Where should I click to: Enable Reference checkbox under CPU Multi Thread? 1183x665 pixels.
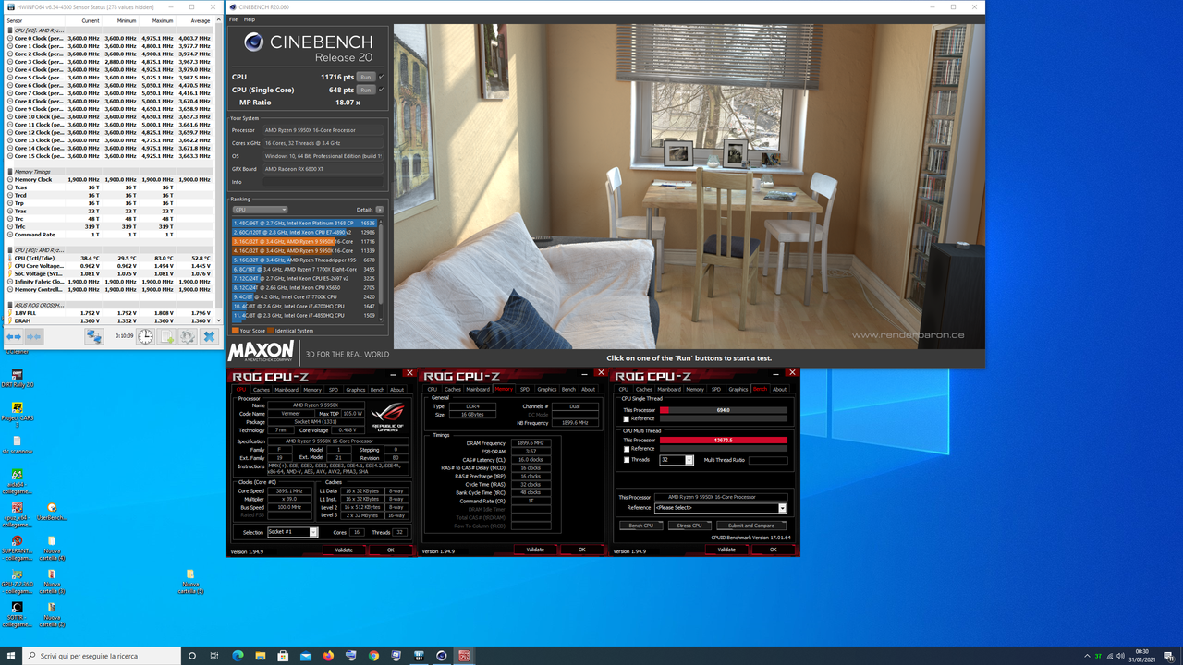coord(627,449)
